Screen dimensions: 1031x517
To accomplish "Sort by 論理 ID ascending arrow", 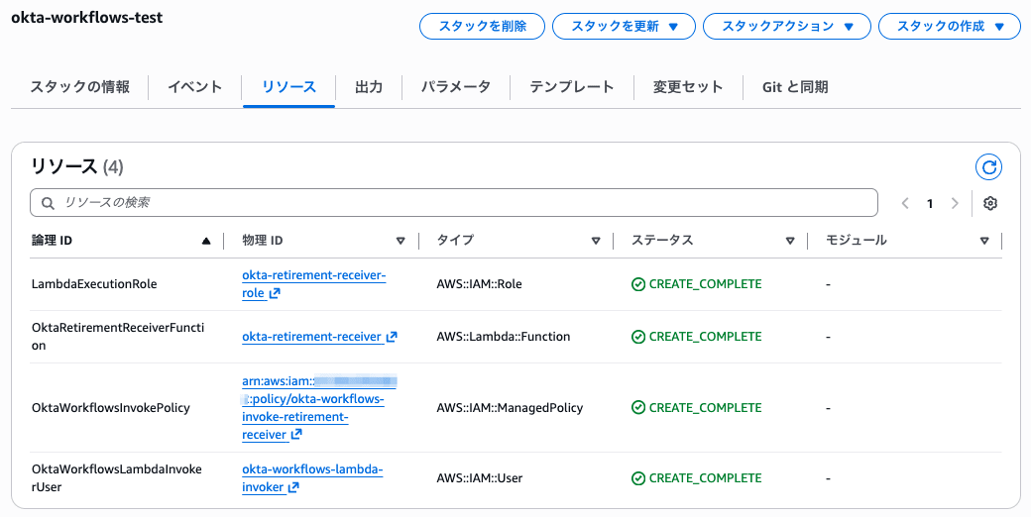I will pos(206,241).
